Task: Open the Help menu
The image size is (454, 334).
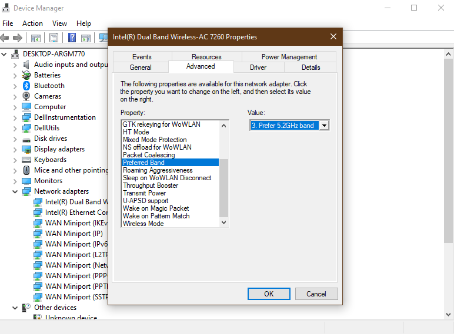Action: (84, 23)
